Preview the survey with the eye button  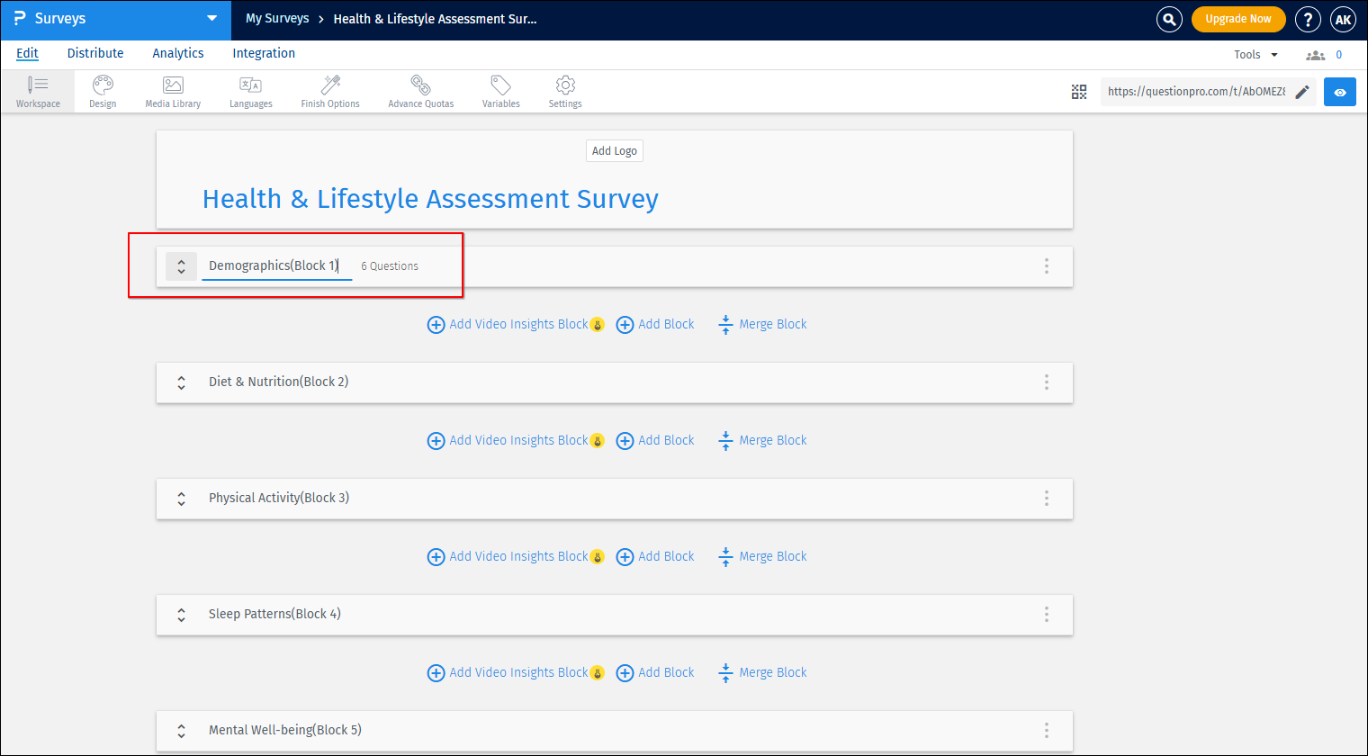point(1339,91)
